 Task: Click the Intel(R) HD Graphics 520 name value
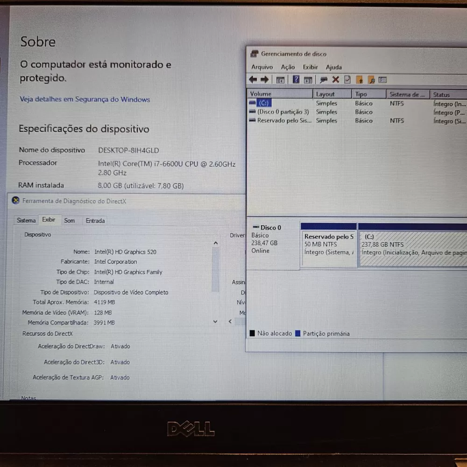click(x=125, y=252)
